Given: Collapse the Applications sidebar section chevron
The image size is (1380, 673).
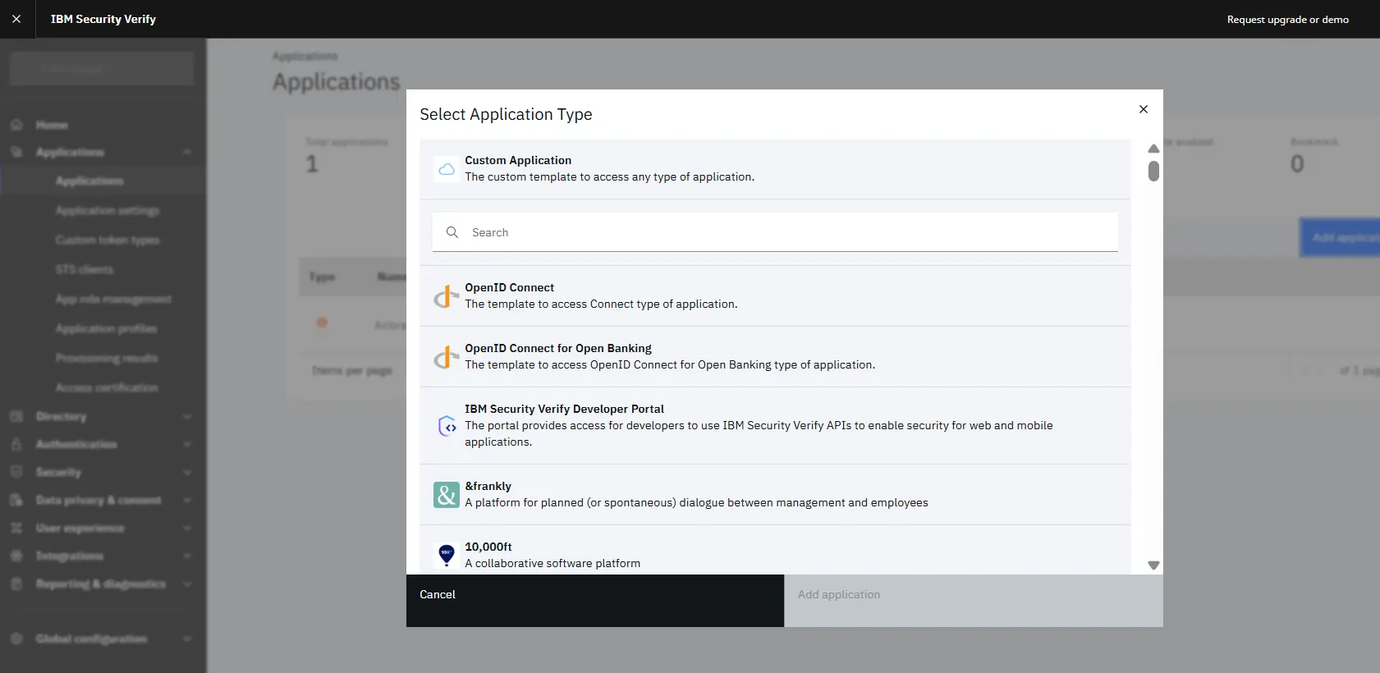Looking at the screenshot, I should pyautogui.click(x=187, y=152).
